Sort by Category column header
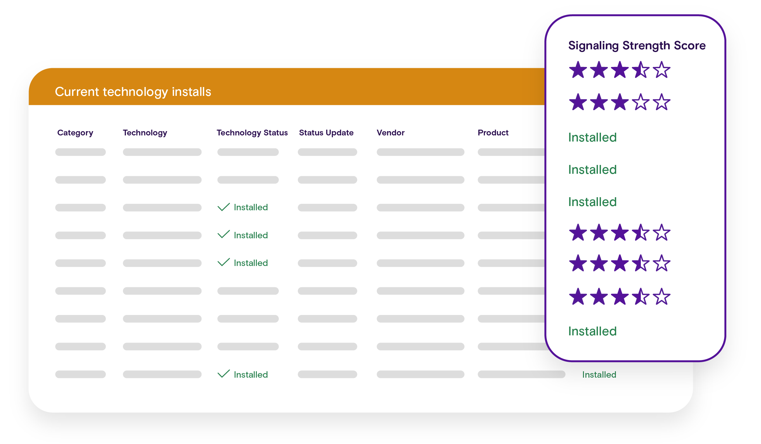761x444 pixels. click(75, 133)
